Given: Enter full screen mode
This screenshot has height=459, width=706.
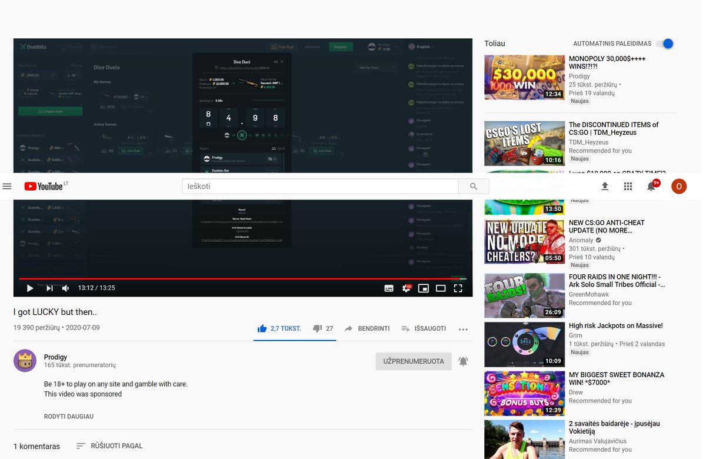Looking at the screenshot, I should pyautogui.click(x=458, y=288).
